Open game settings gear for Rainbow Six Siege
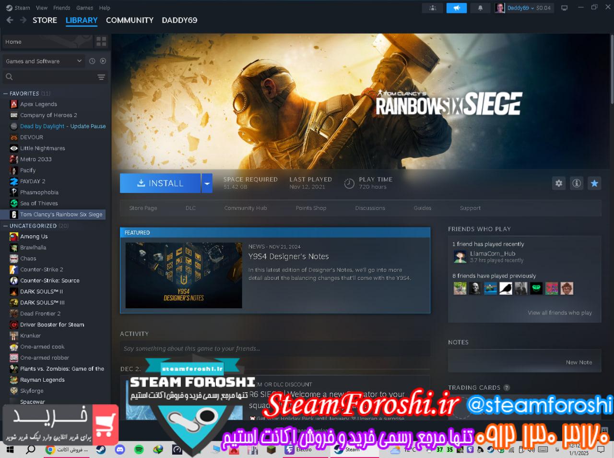 pyautogui.click(x=559, y=183)
